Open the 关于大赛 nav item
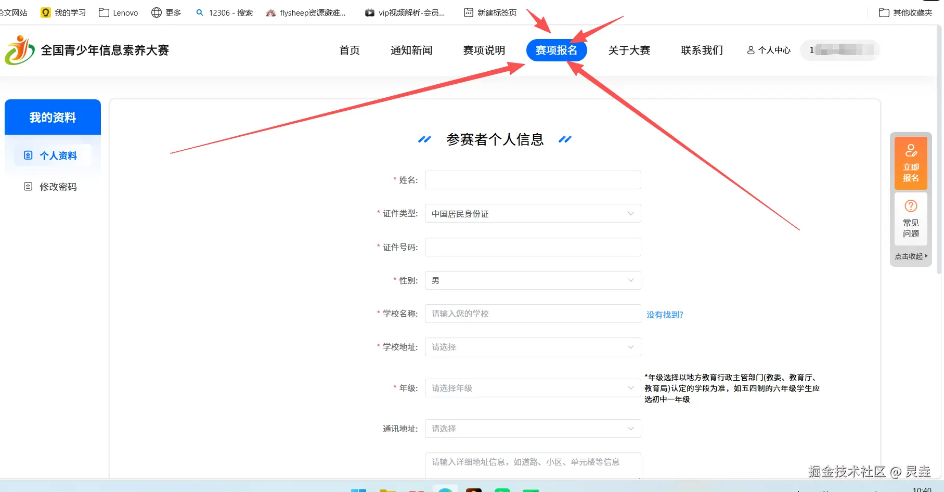This screenshot has height=492, width=944. coord(629,50)
